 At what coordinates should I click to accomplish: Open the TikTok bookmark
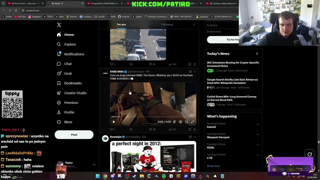(x=48, y=17)
